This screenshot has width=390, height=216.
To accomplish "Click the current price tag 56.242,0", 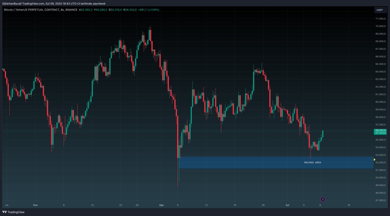I will tap(380, 130).
